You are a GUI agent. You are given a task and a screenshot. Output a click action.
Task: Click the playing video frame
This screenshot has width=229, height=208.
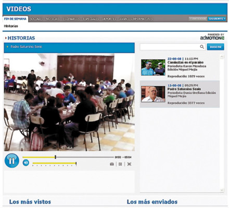69,102
